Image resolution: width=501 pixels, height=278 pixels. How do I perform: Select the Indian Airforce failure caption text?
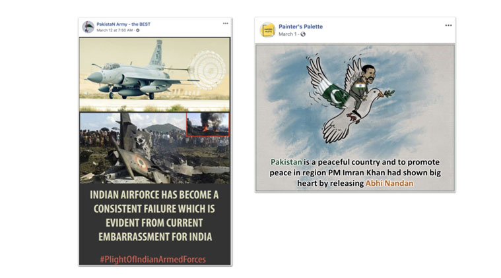(154, 216)
